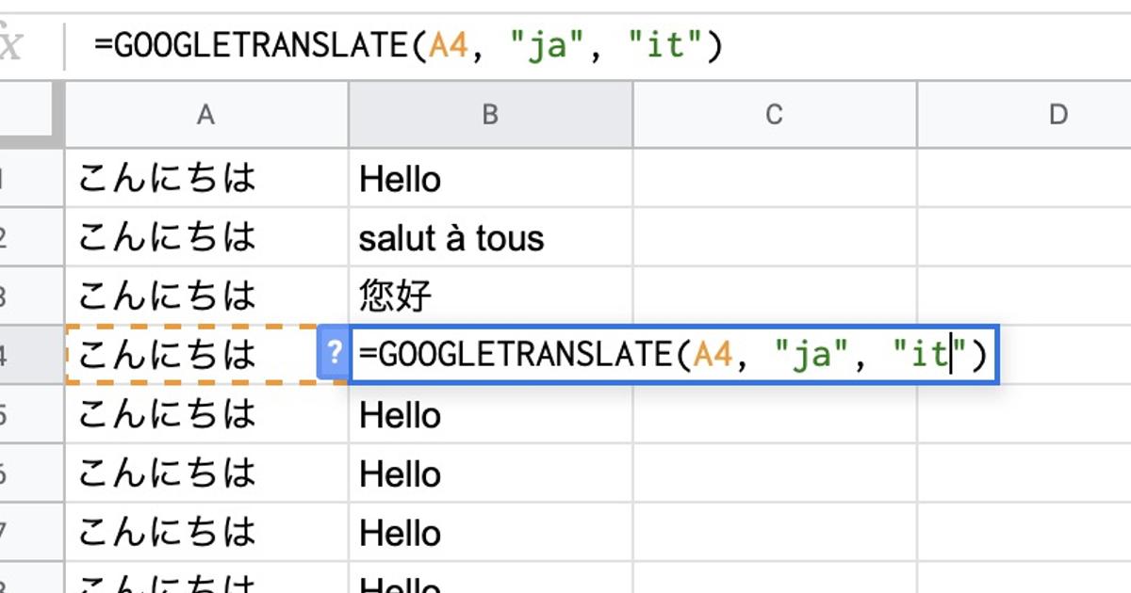Click cell with salut à tous
This screenshot has height=593, width=1131.
(490, 237)
